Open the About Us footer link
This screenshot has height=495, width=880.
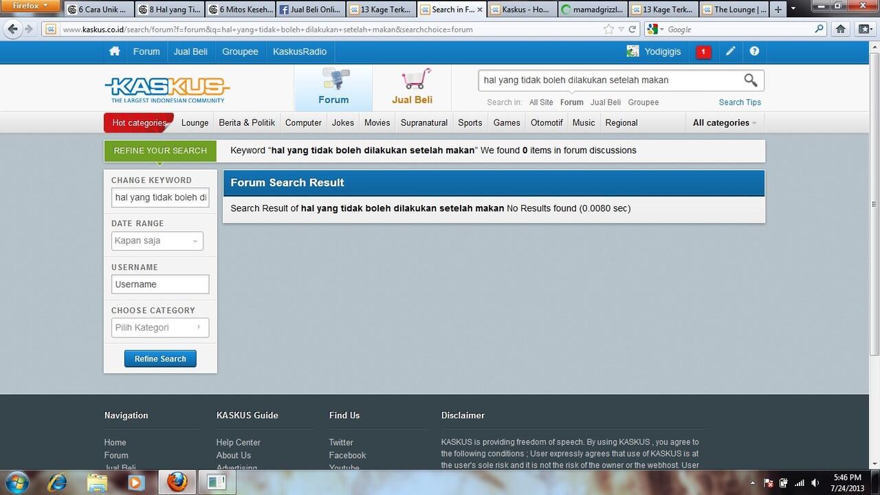coord(234,455)
